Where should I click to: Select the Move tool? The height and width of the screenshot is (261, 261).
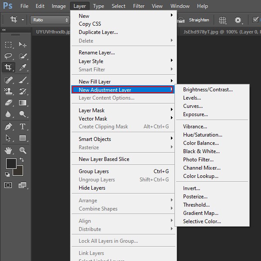pyautogui.click(x=23, y=45)
